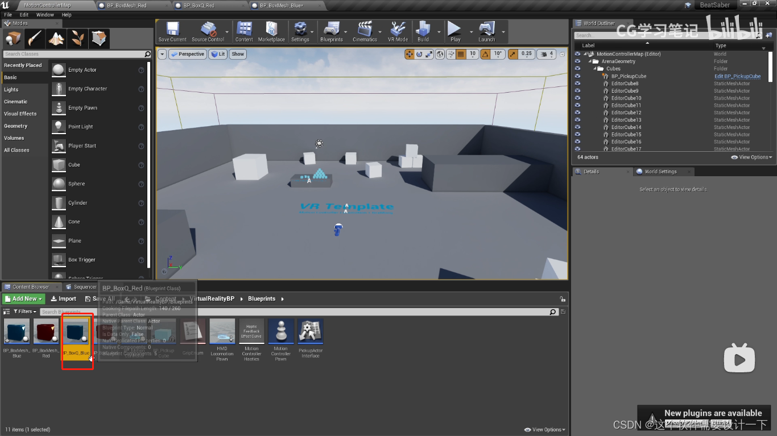Open Source Control toolbar button
Screen dimensions: 777x436
pos(208,32)
